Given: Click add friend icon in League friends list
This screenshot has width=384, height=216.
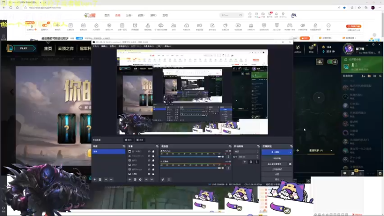Looking at the screenshot, I should (363, 76).
